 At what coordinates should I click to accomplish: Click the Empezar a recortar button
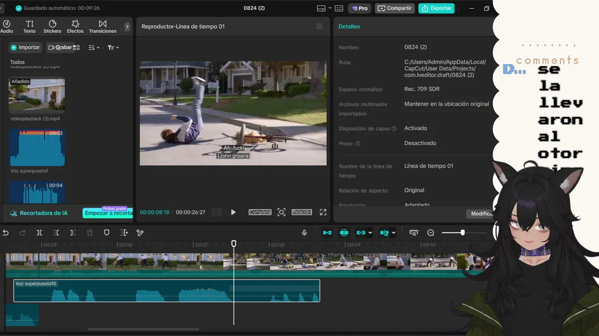(108, 213)
